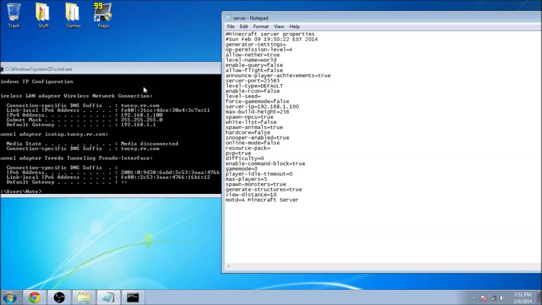Click the 'hardcore=false' line in Notepad
Viewport: 542px width, 305px height.
(248, 132)
